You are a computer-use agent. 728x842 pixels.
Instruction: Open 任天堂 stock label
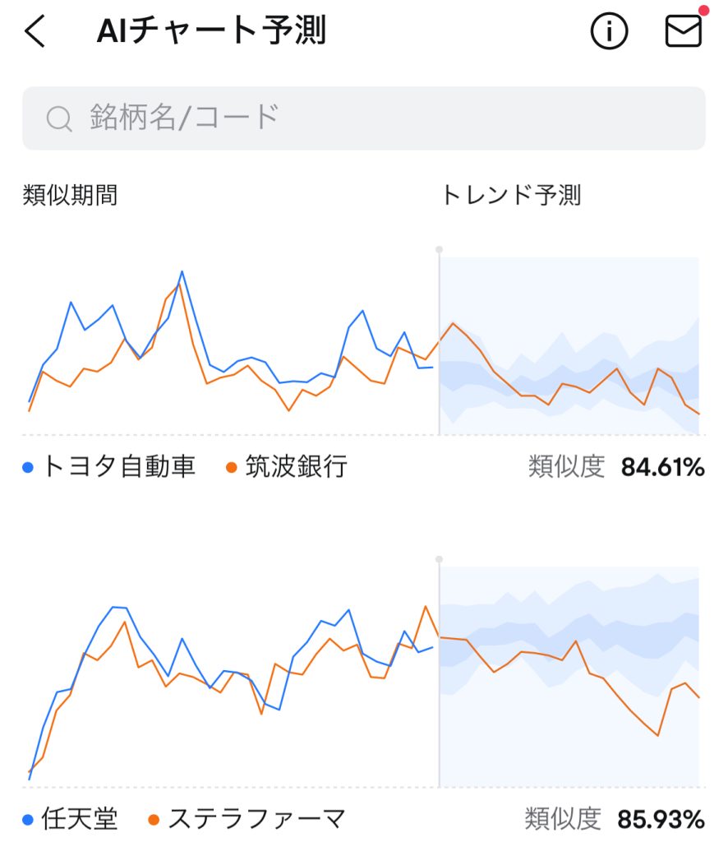pos(80,819)
